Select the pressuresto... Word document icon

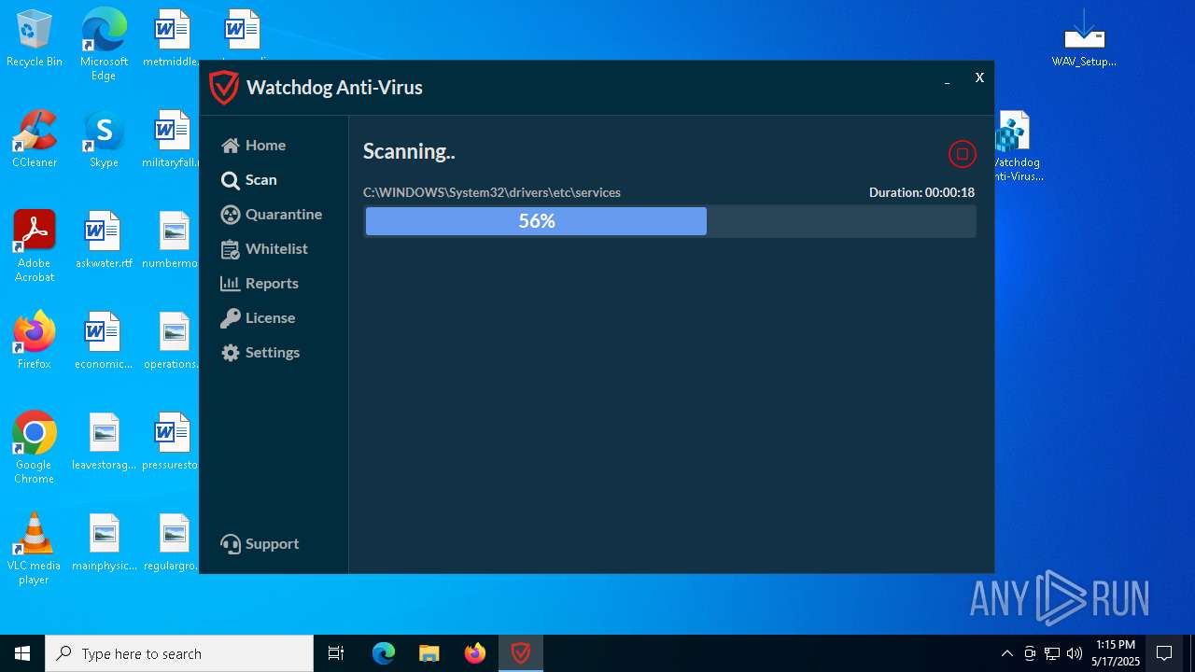172,442
